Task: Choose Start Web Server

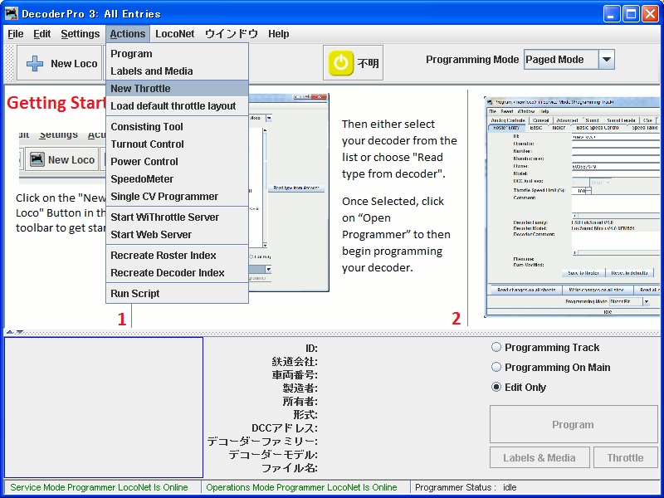Action: (x=177, y=235)
